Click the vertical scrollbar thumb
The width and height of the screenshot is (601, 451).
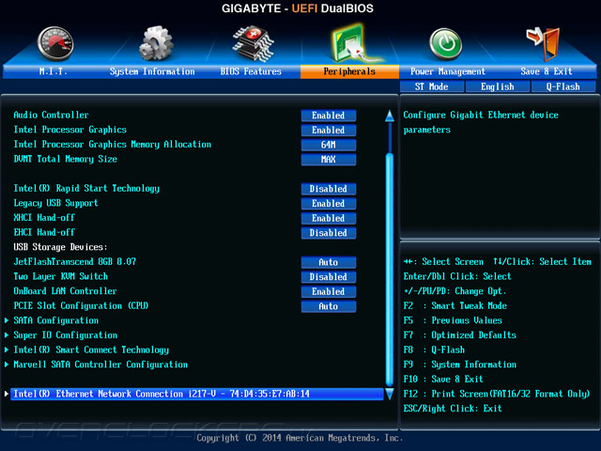coord(390,270)
